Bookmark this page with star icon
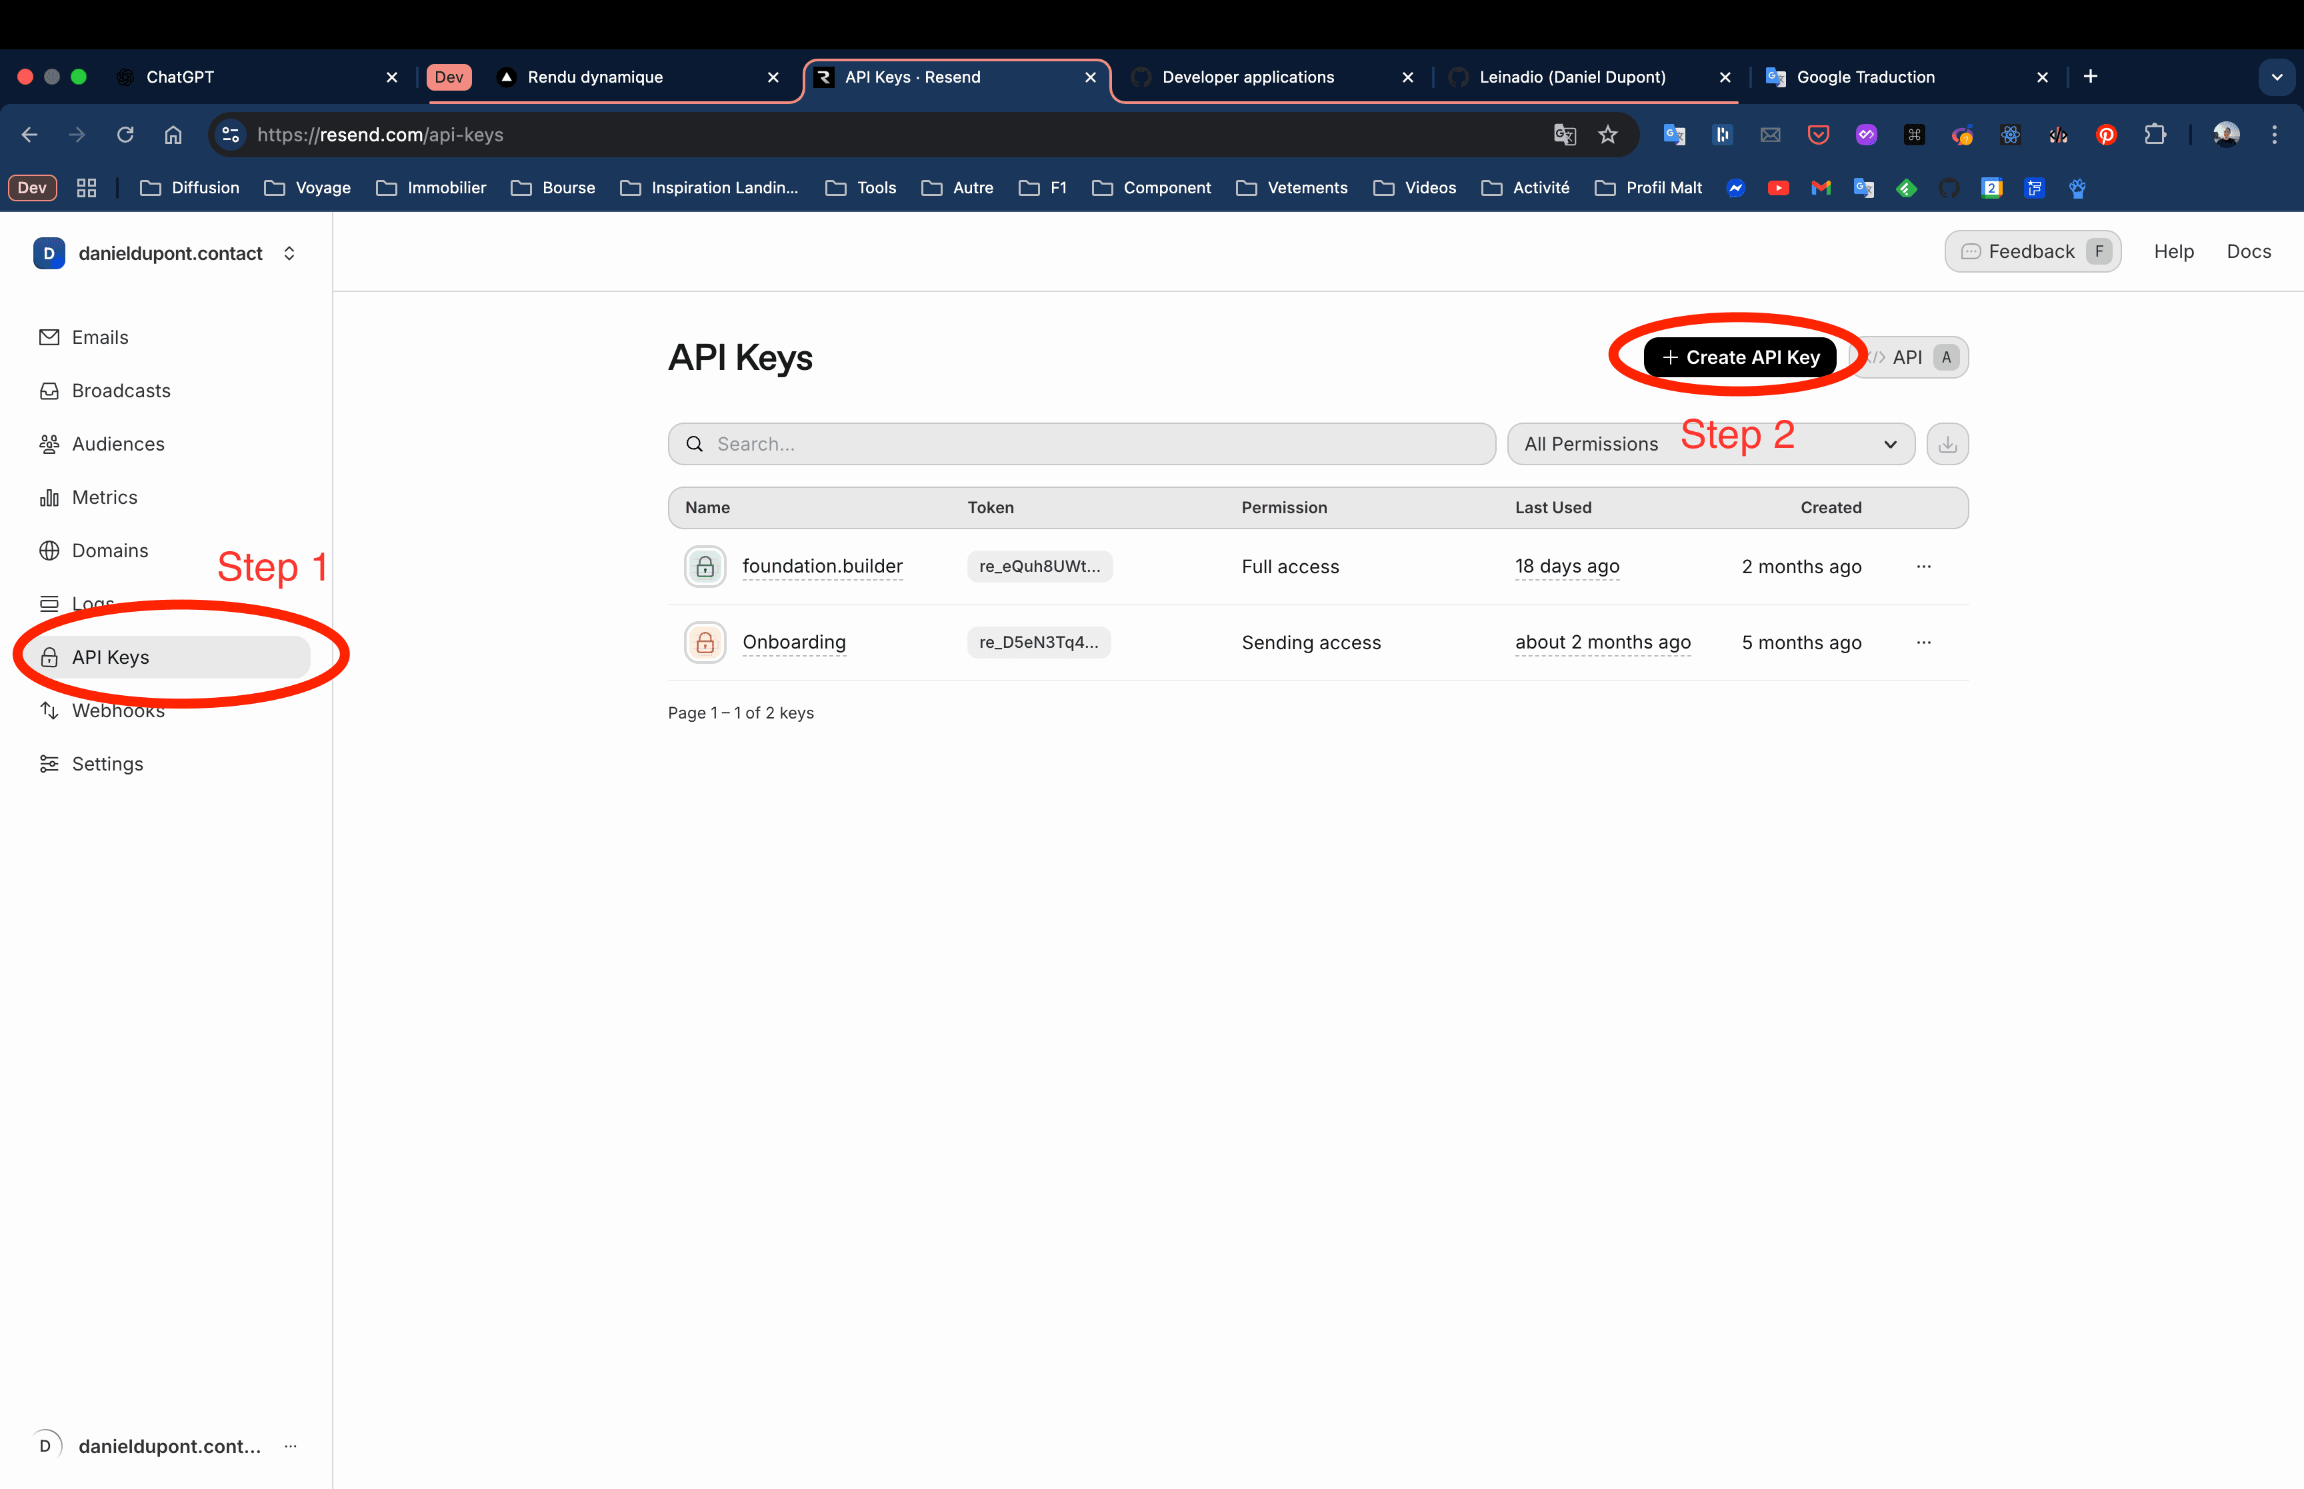2304x1489 pixels. (x=1608, y=135)
